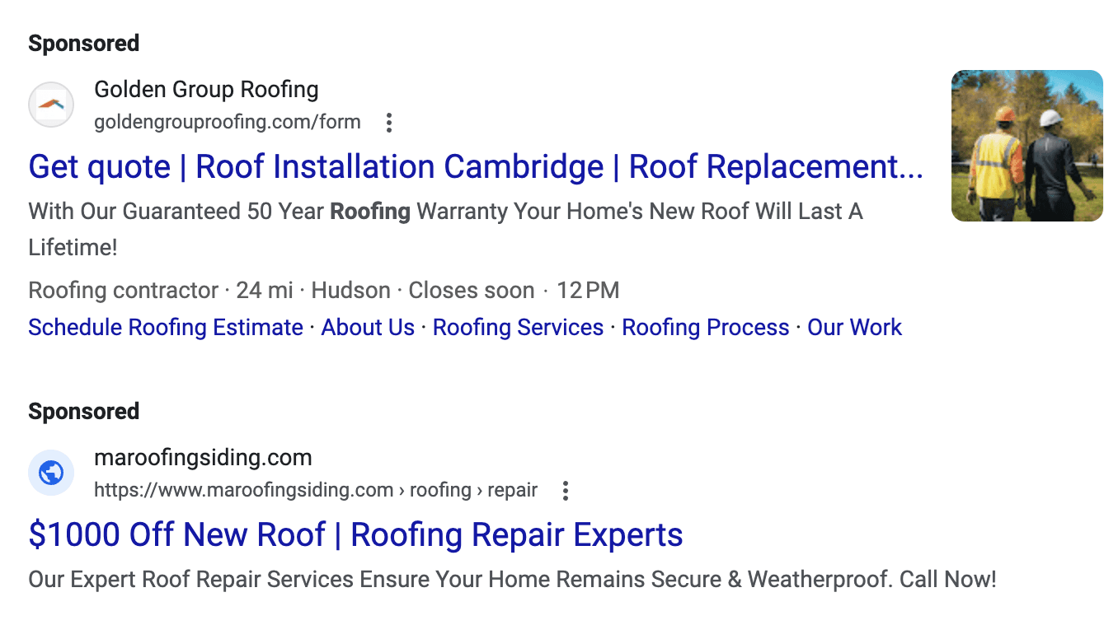Viewport: 1118px width, 639px height.
Task: Open the '$1000 Off New Roof' headline
Action: tap(355, 535)
